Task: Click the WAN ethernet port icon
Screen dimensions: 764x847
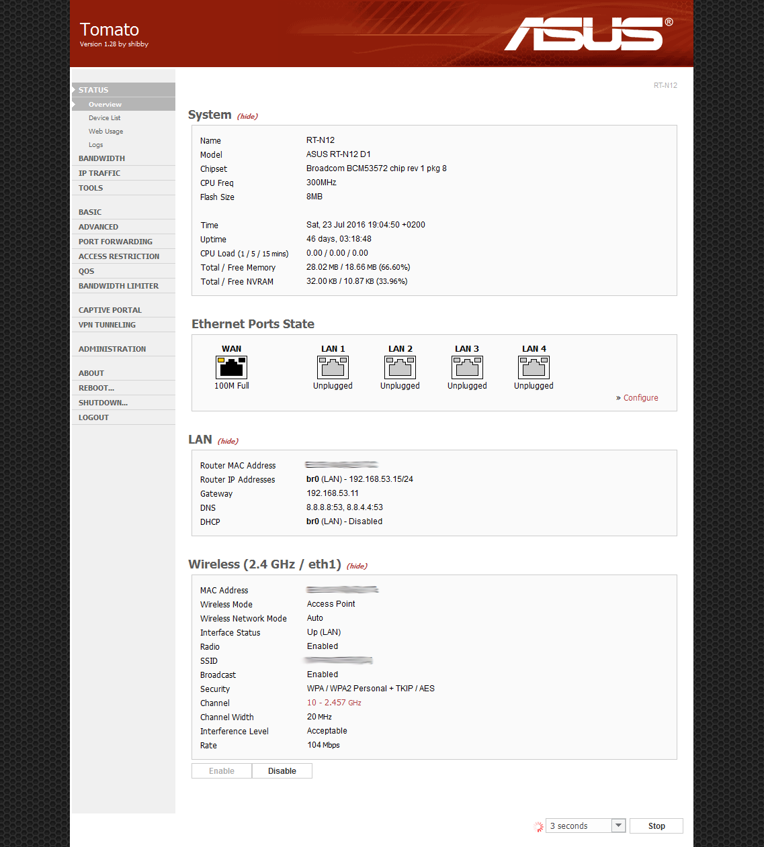Action: pyautogui.click(x=232, y=367)
